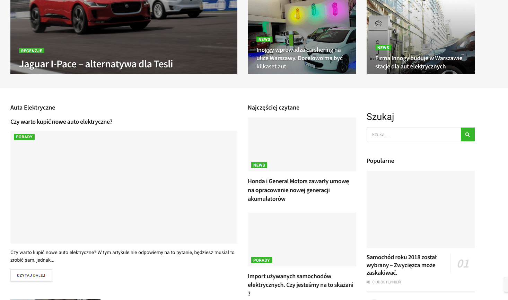Click the PORADY tag on the auto elektryczne image
The image size is (508, 300).
click(24, 137)
